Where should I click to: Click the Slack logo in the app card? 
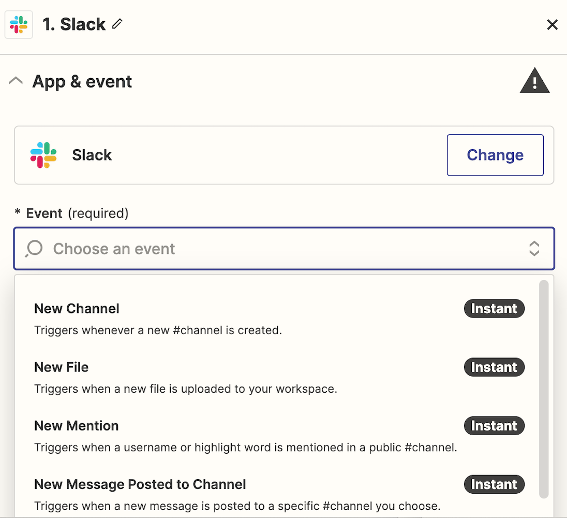coord(43,155)
